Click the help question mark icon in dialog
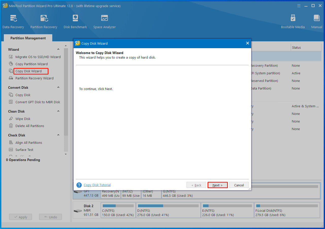This screenshot has height=229, width=325. point(79,185)
